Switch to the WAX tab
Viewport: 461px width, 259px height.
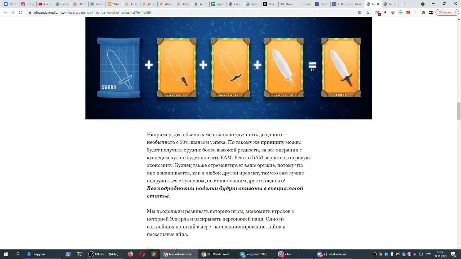114,4
